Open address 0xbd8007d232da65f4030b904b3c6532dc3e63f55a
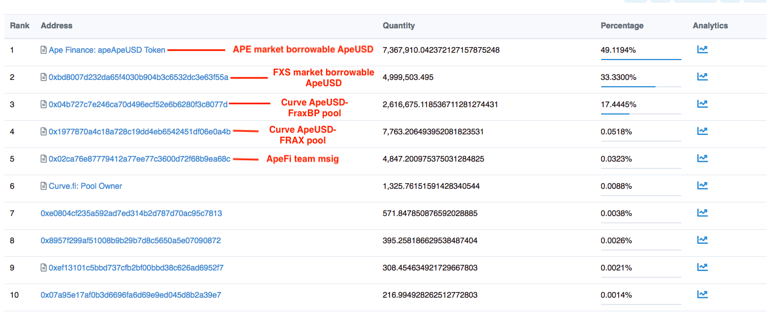This screenshot has height=313, width=770. coord(138,77)
